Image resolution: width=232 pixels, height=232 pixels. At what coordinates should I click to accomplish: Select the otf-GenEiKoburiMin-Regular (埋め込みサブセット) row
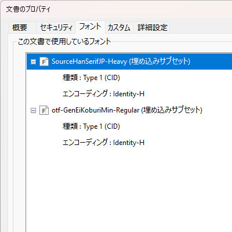127,110
